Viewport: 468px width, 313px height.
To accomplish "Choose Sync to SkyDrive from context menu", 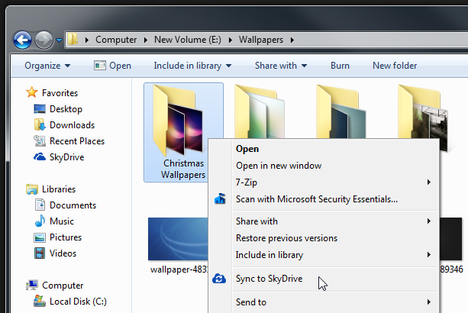I will click(x=269, y=279).
